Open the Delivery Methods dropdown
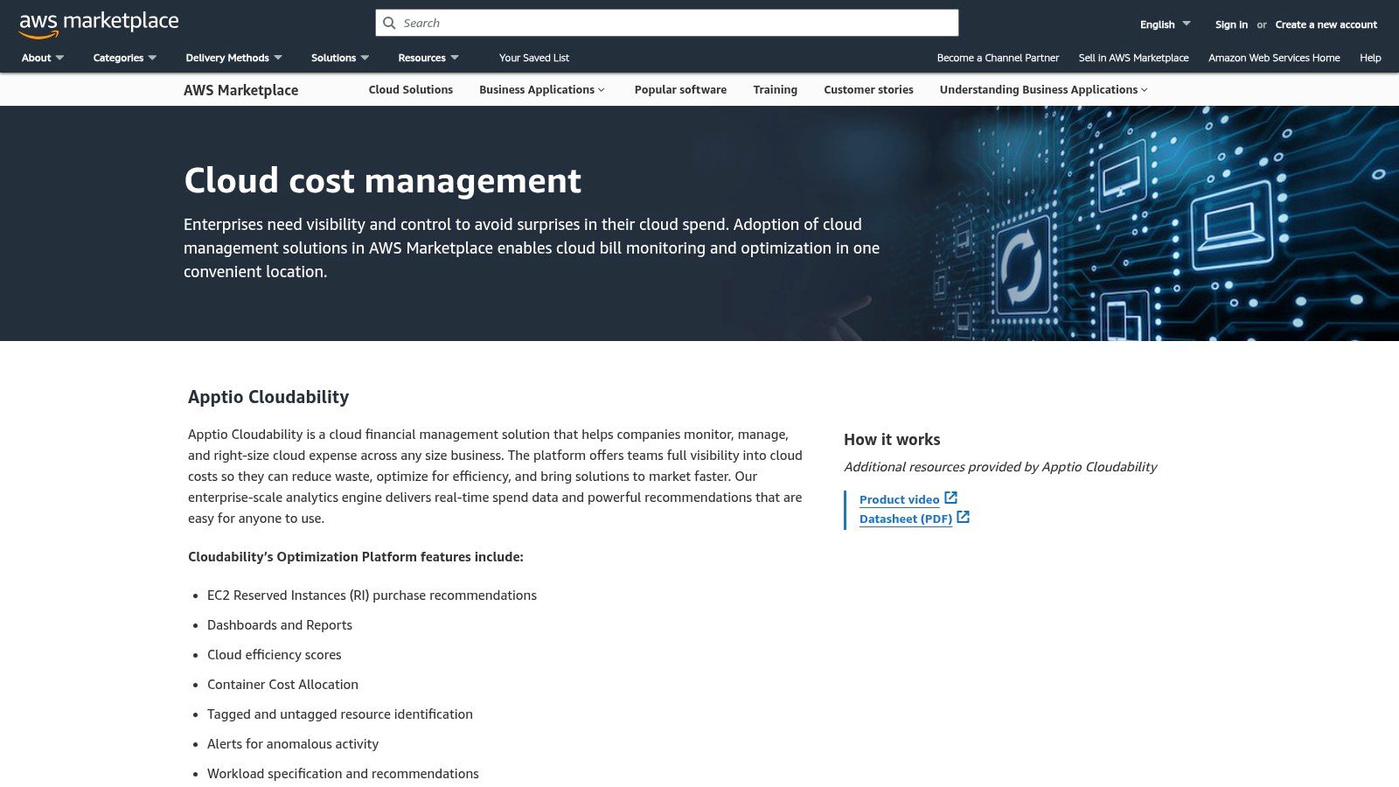Screen dimensions: 1399x787 pyautogui.click(x=233, y=58)
